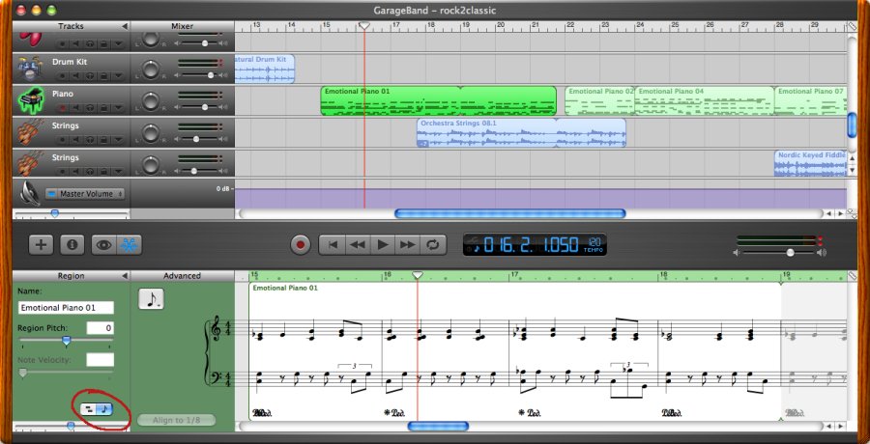Adjust the Drum Kit pan knob

tap(151, 69)
